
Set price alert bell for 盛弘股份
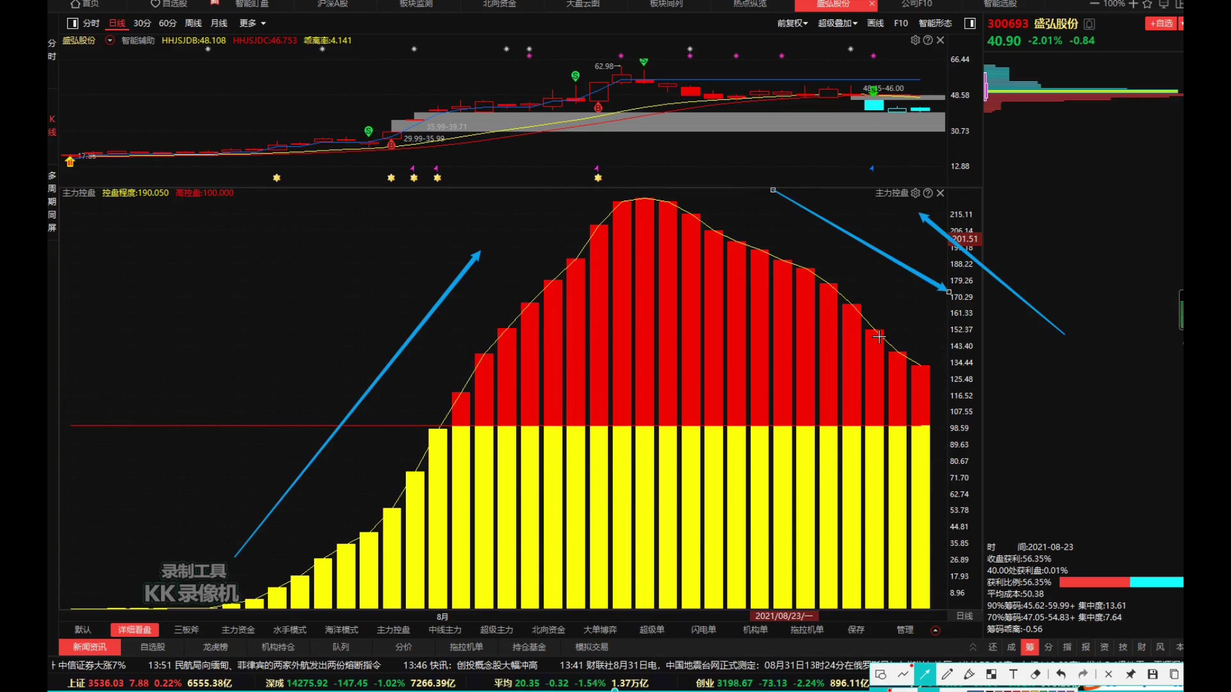[x=1089, y=24]
